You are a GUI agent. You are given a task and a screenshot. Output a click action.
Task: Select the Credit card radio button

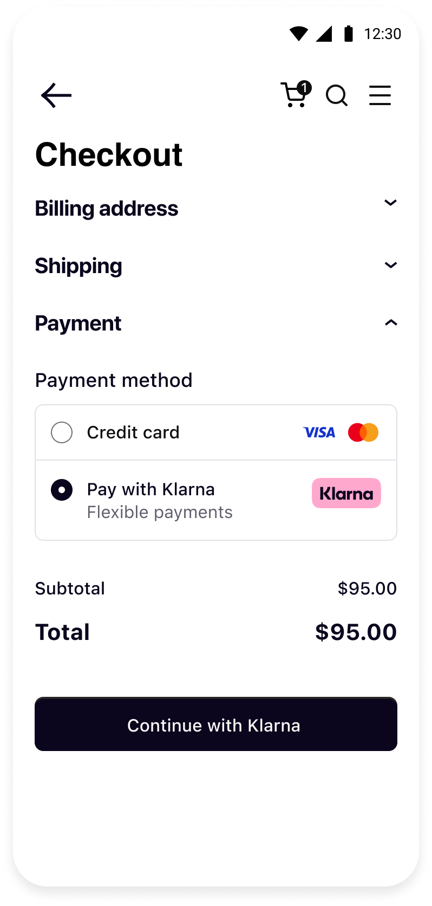point(62,432)
